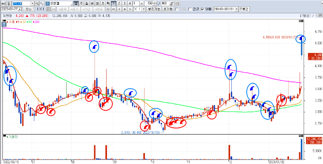Select the 일 daily period button
Viewport: 323px width, 164px height.
[76, 4]
